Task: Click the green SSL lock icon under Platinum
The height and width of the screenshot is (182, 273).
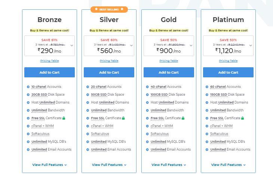Action: [x=243, y=118]
